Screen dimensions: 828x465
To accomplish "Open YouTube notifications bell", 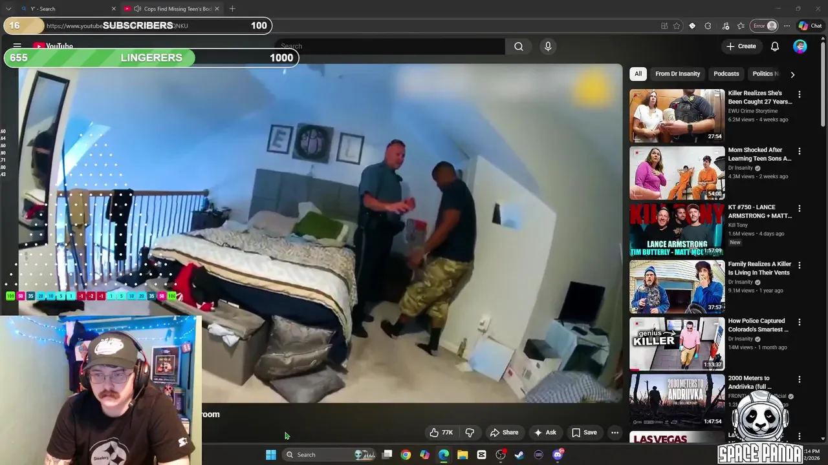I will pos(775,46).
